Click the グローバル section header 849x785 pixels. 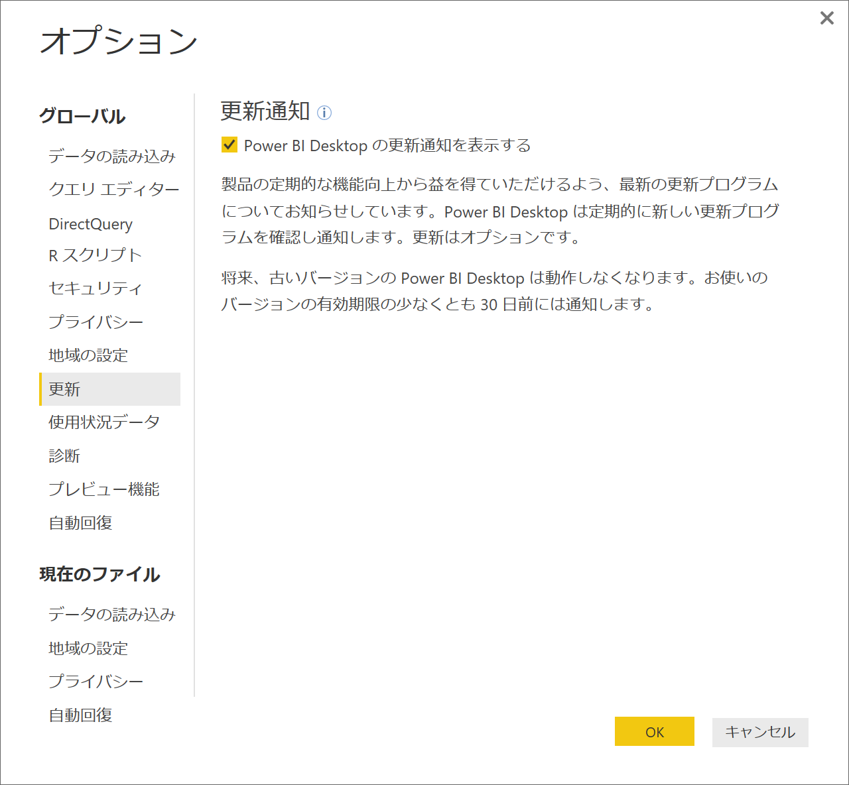[x=82, y=116]
